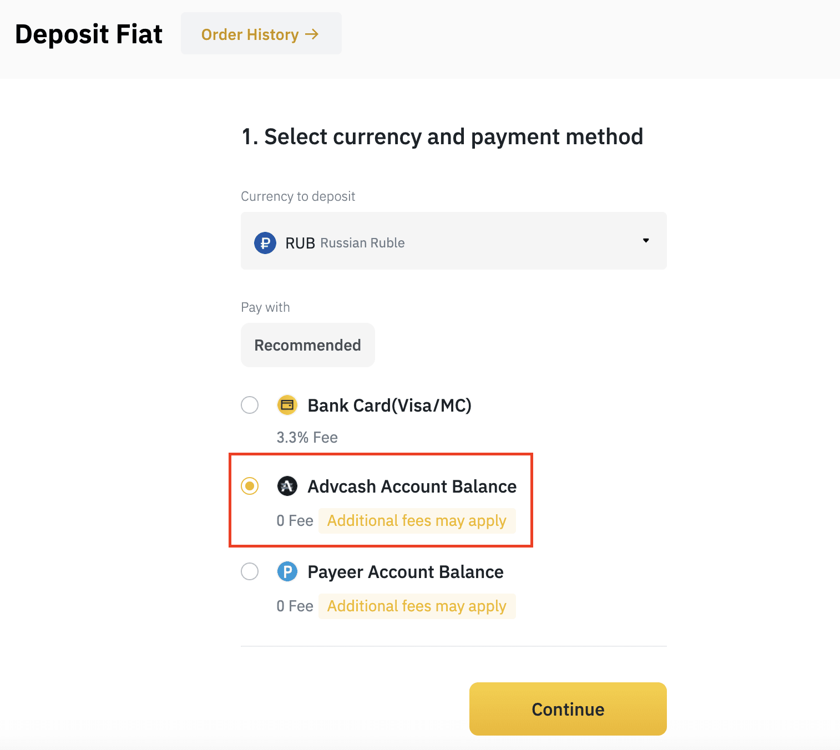Click the Continue button
The width and height of the screenshot is (840, 750).
[x=568, y=709]
